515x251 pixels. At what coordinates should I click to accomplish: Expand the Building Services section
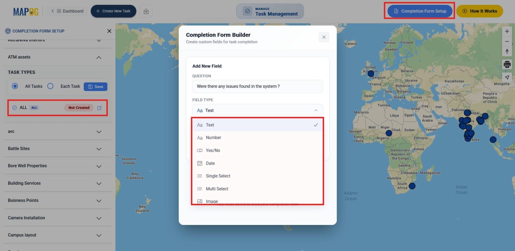pyautogui.click(x=99, y=184)
